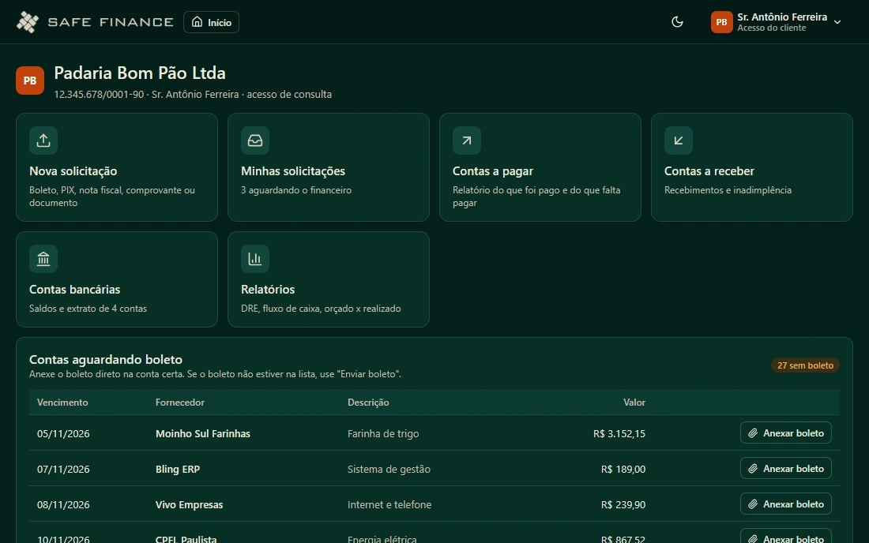The height and width of the screenshot is (543, 869).
Task: Attach boleto for Vivo Empresas
Action: tap(786, 504)
